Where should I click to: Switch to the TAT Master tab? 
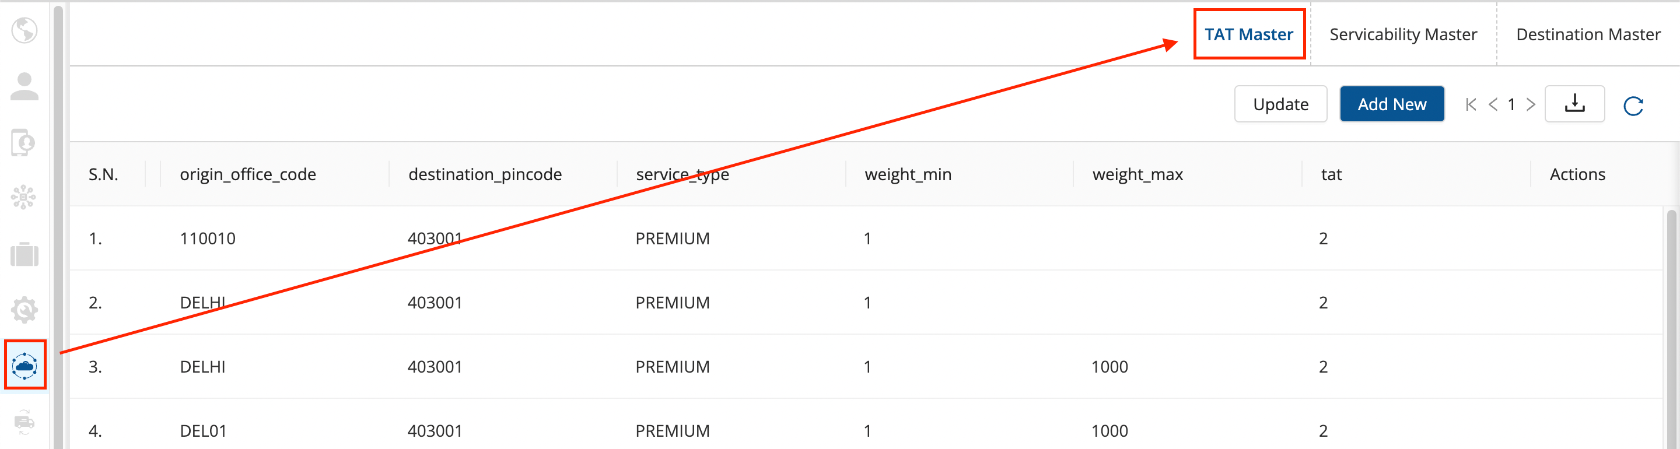[x=1248, y=34]
